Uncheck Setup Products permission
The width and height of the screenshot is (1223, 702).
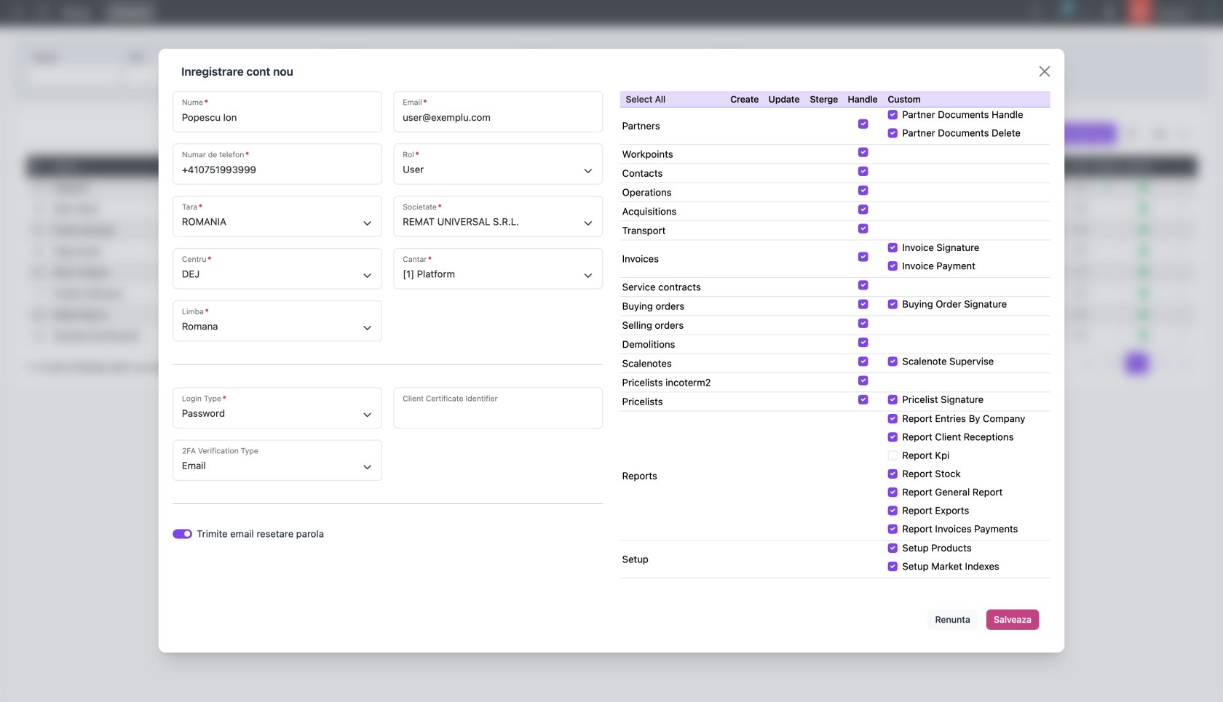click(892, 549)
